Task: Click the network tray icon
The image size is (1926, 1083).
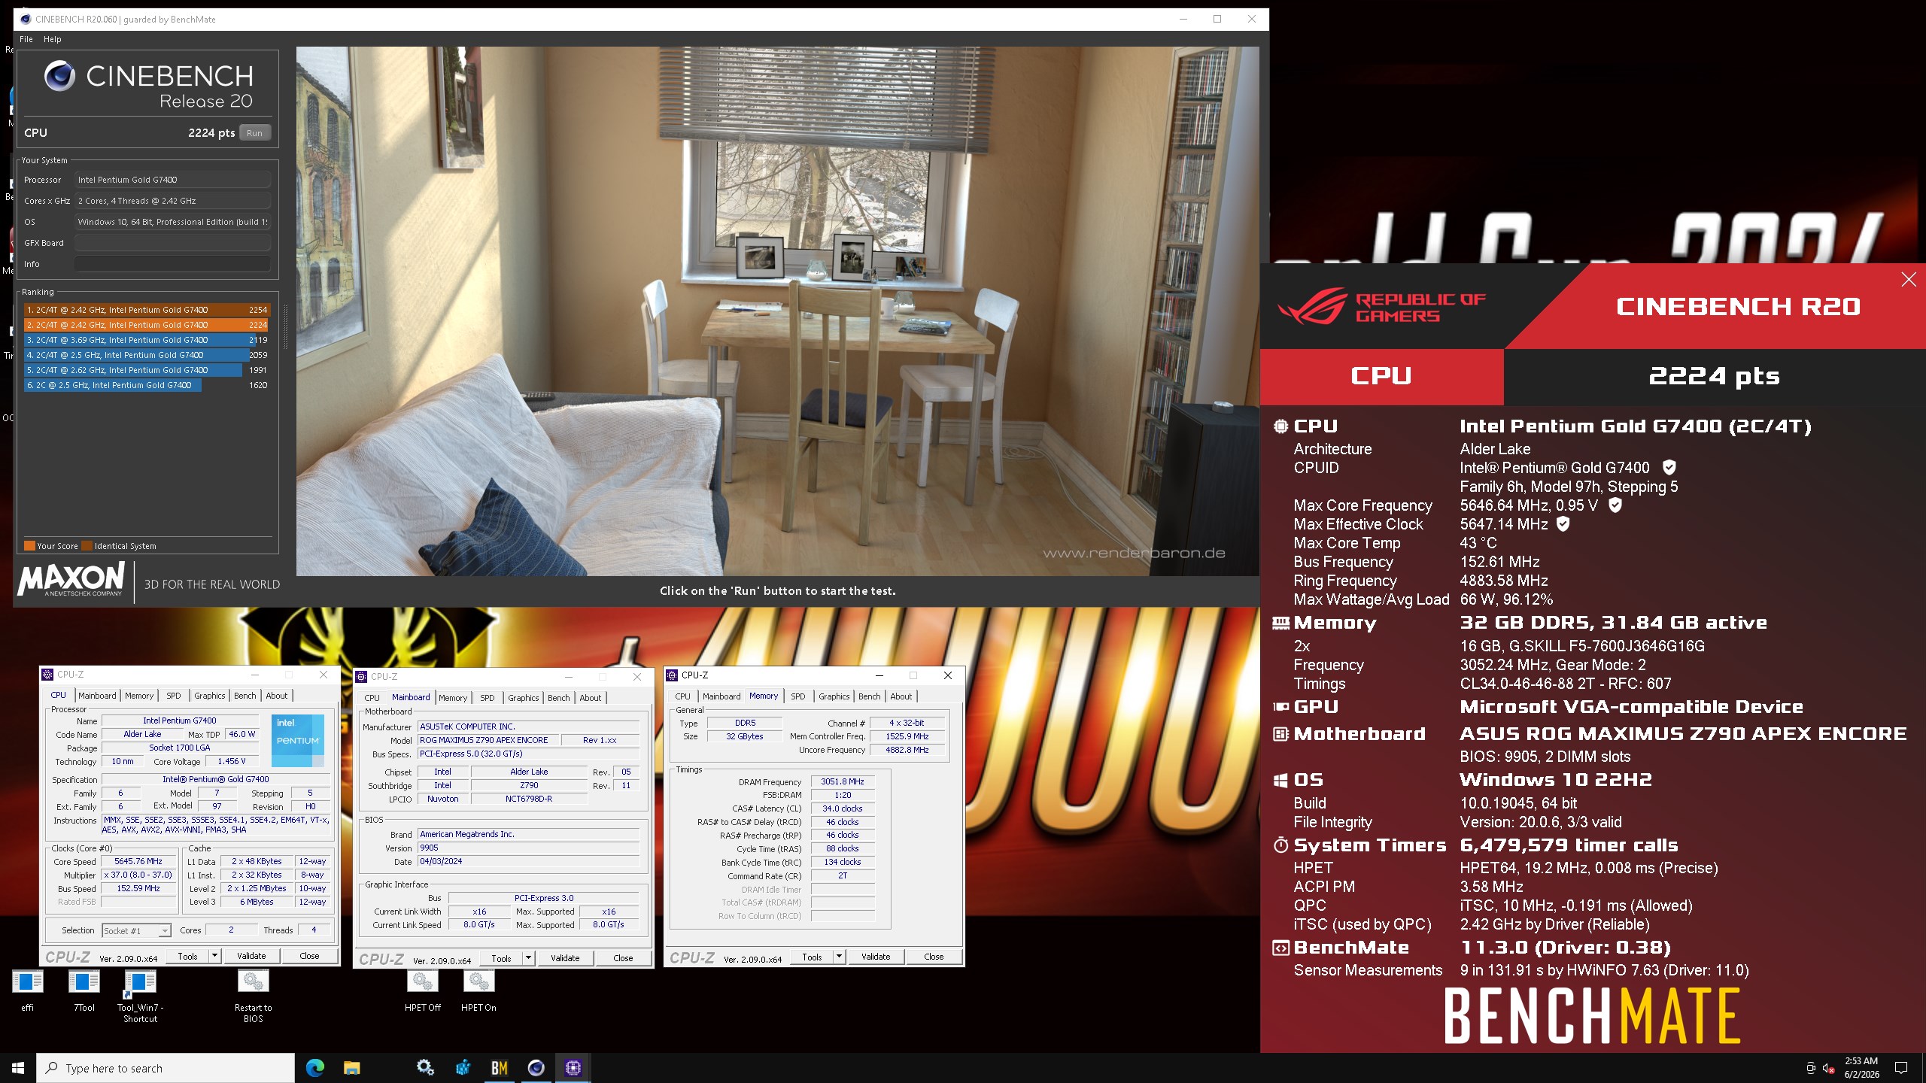Action: tap(1810, 1068)
